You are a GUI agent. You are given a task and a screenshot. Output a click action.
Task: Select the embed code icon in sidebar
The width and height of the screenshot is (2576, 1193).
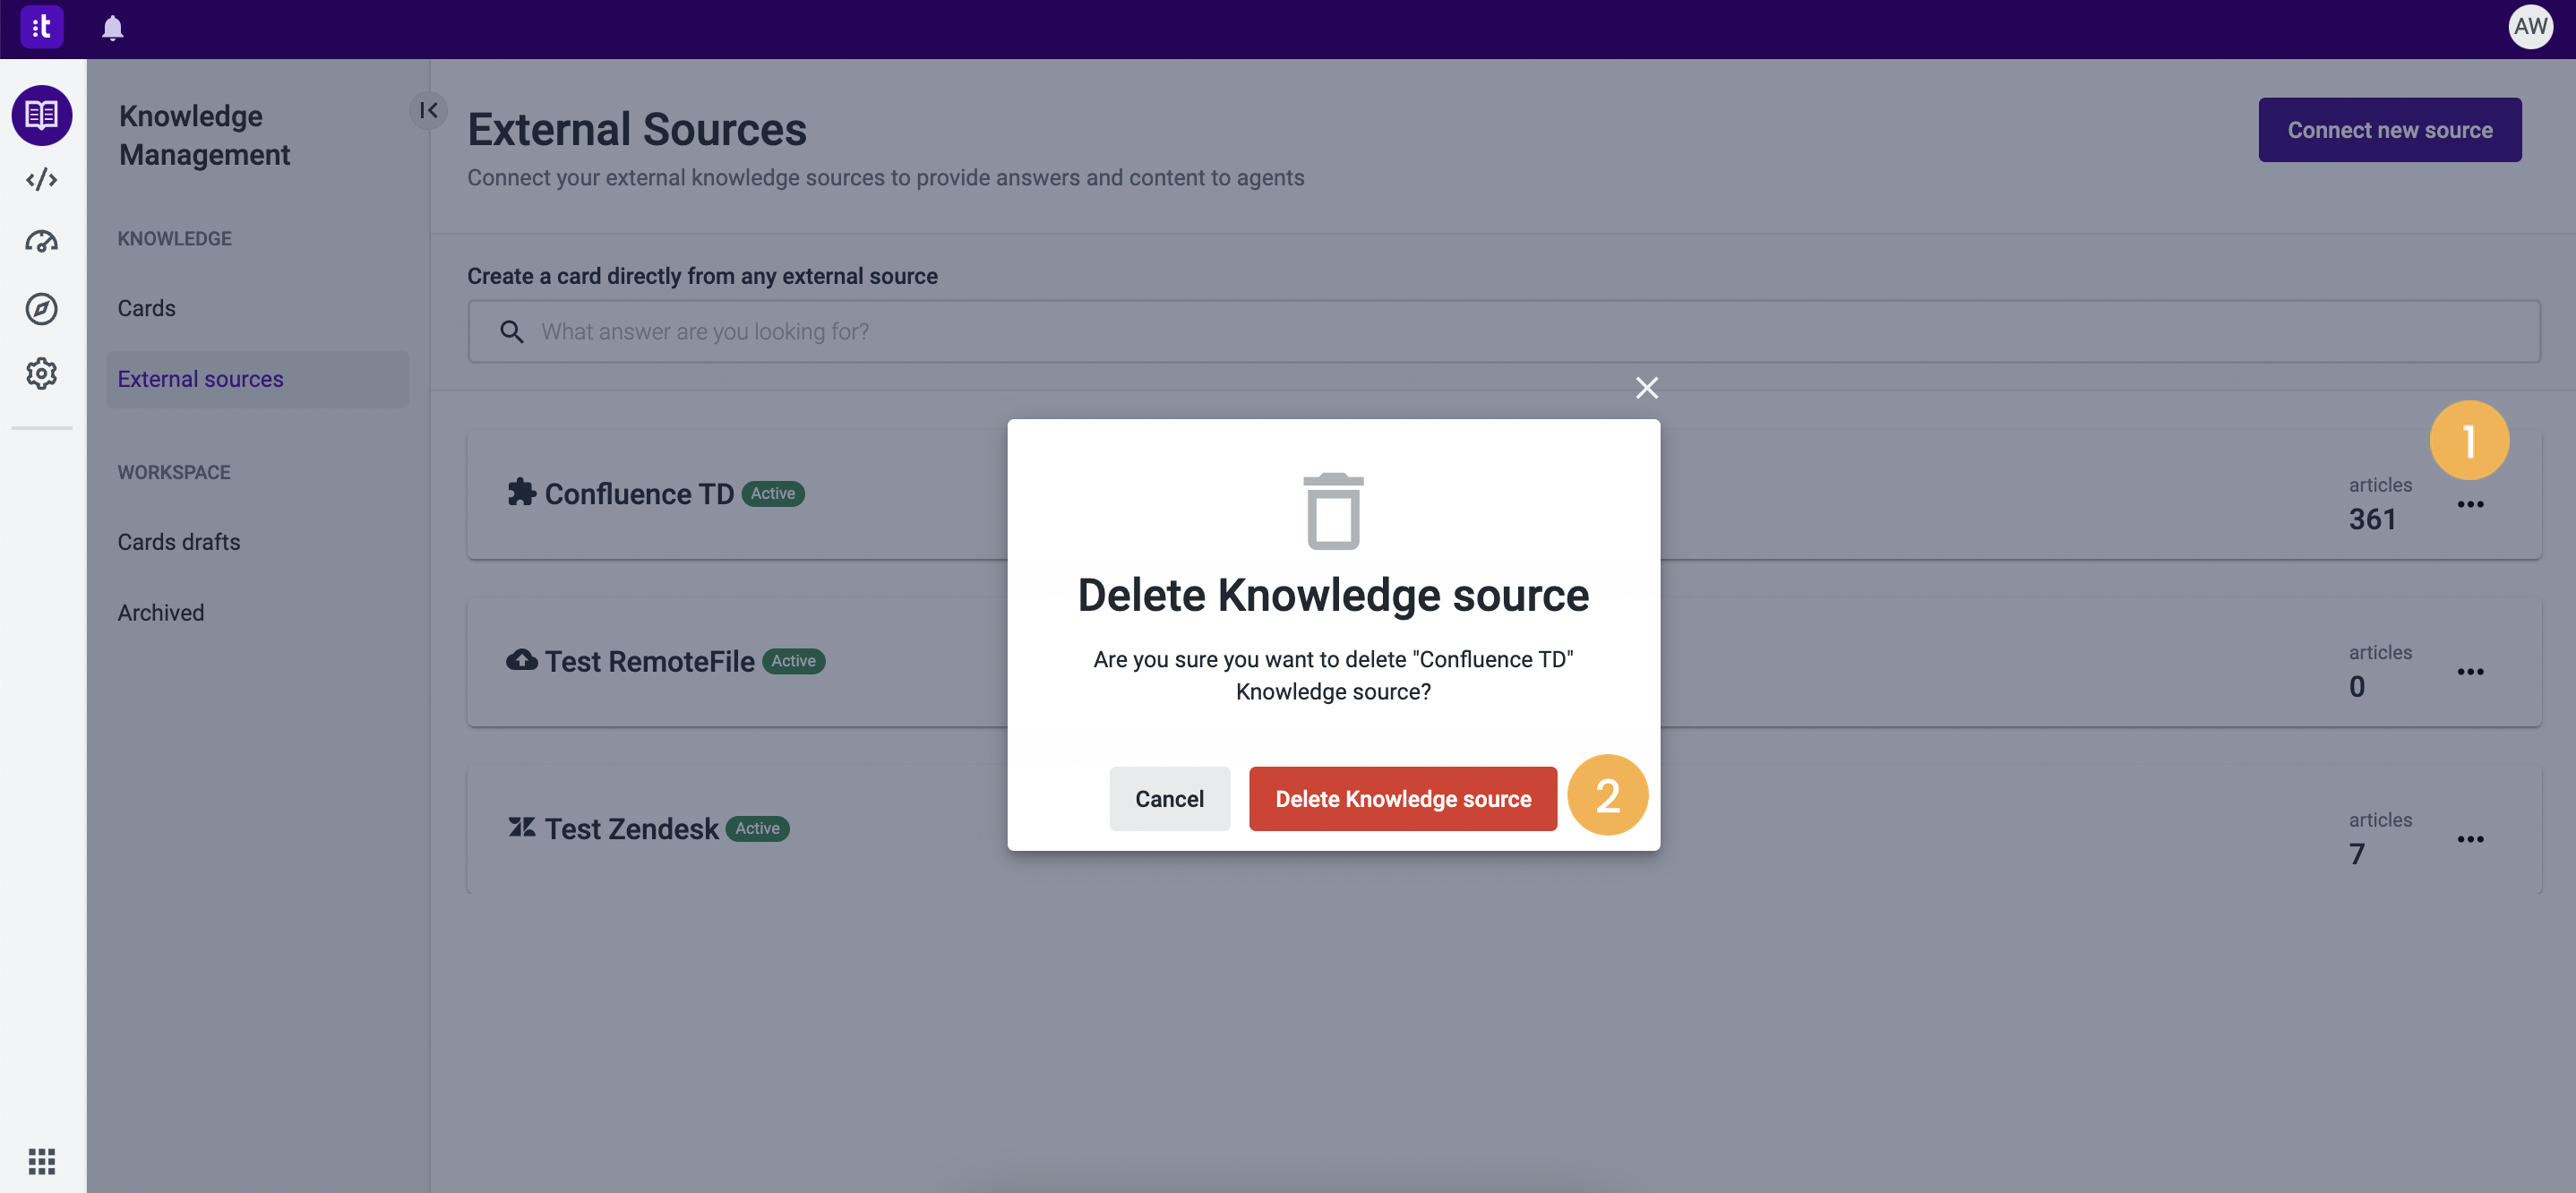click(x=42, y=180)
